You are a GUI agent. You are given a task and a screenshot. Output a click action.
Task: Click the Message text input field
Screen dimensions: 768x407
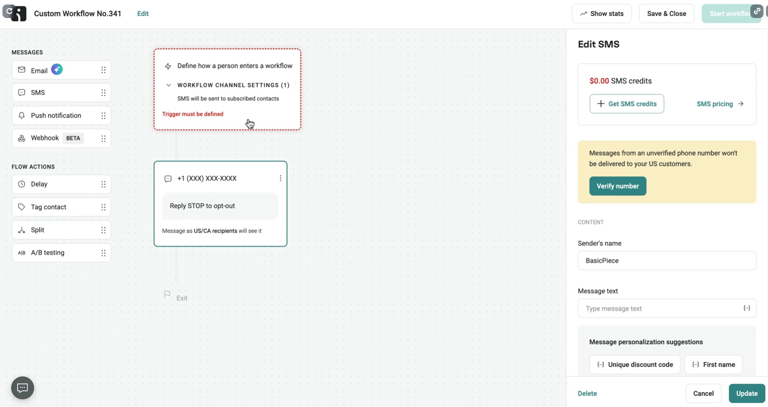(667, 308)
